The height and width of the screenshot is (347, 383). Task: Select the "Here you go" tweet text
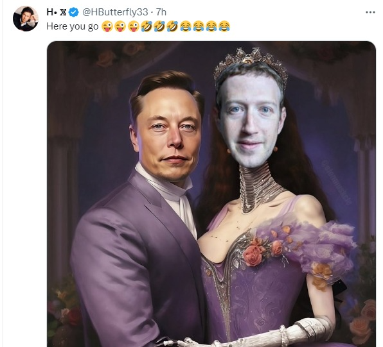coord(73,26)
